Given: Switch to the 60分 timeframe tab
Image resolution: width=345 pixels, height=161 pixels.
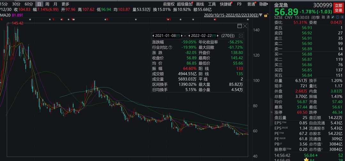Looking at the screenshot, I should [x=29, y=4].
